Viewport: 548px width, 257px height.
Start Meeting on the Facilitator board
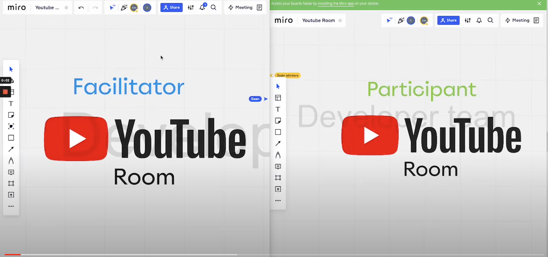point(240,8)
